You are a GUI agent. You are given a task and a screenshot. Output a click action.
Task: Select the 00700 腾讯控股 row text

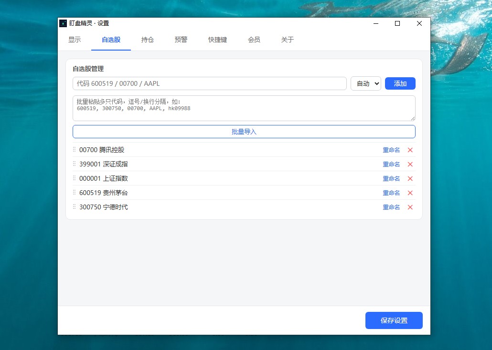[102, 150]
